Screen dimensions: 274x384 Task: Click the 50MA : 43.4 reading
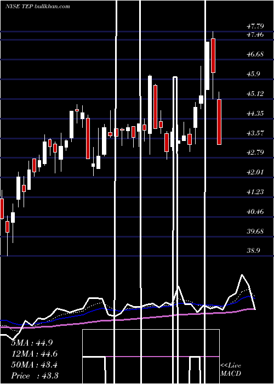35,365
